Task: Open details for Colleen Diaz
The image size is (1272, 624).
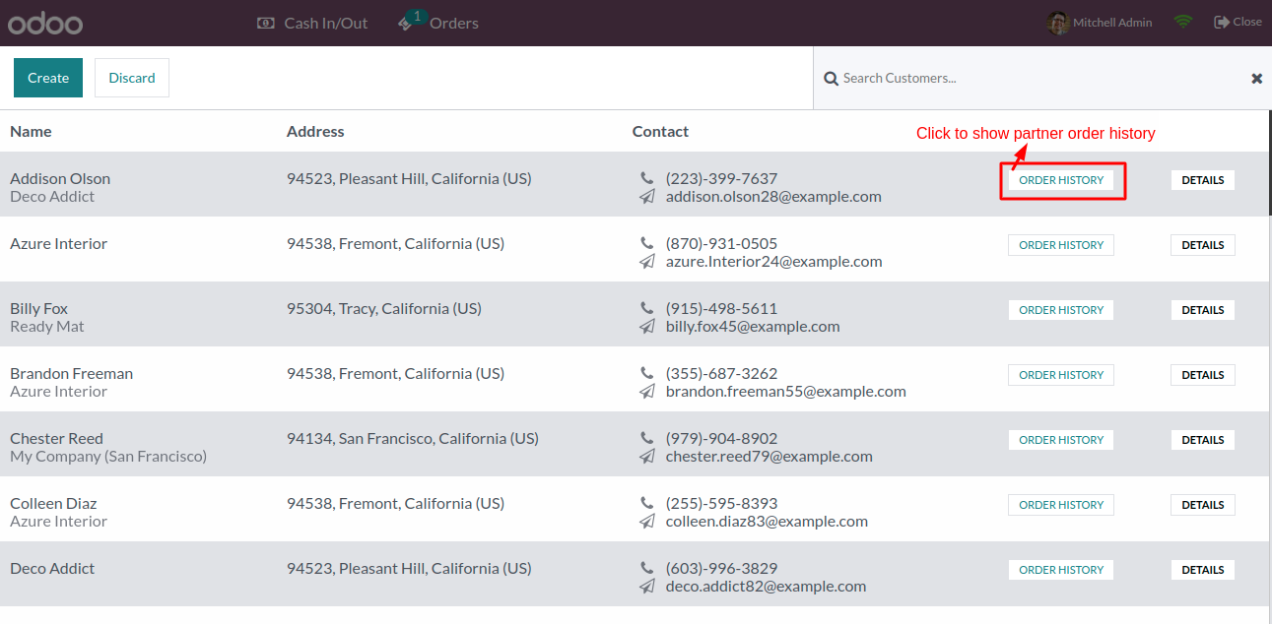Action: [x=1203, y=505]
